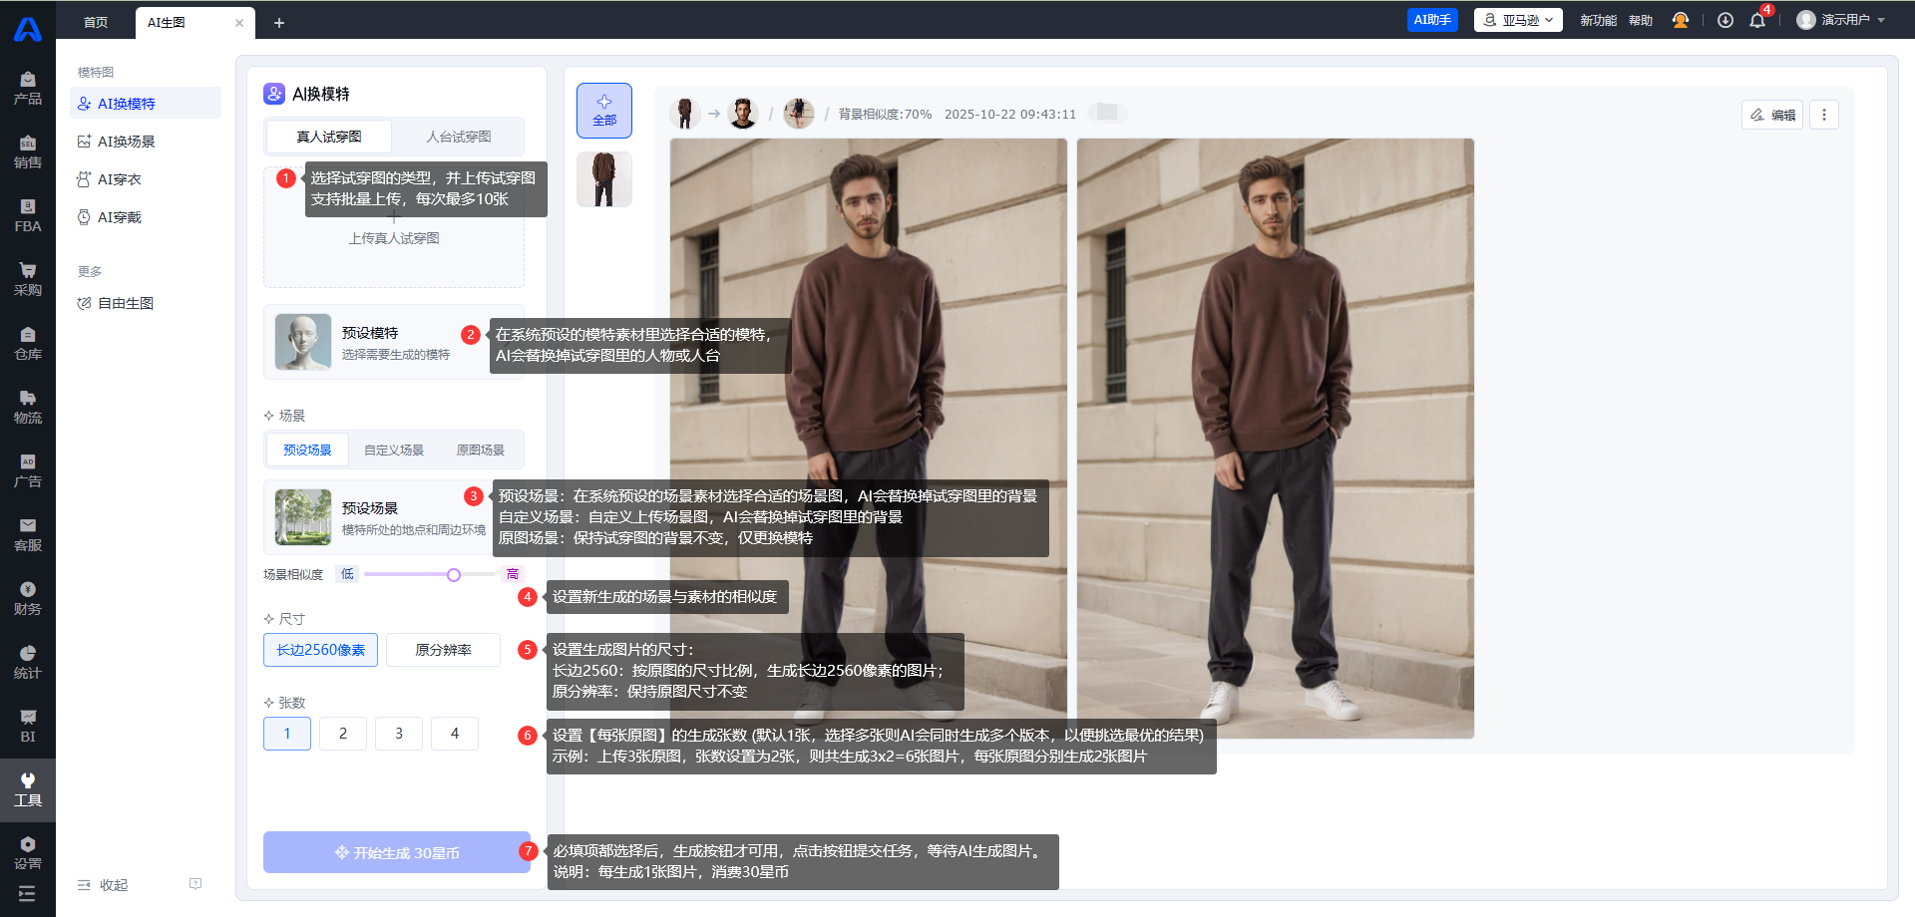
Task: Click the download icon in top bar
Action: [1724, 21]
